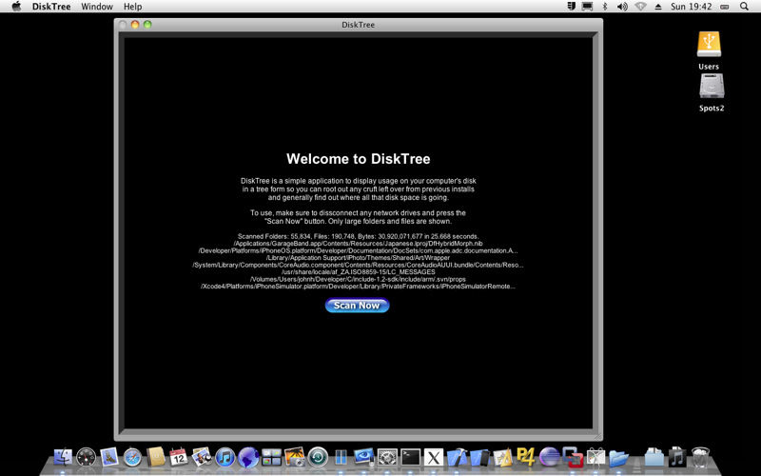Open the documents folder stack in Dock
This screenshot has height=476, width=761.
click(x=654, y=457)
